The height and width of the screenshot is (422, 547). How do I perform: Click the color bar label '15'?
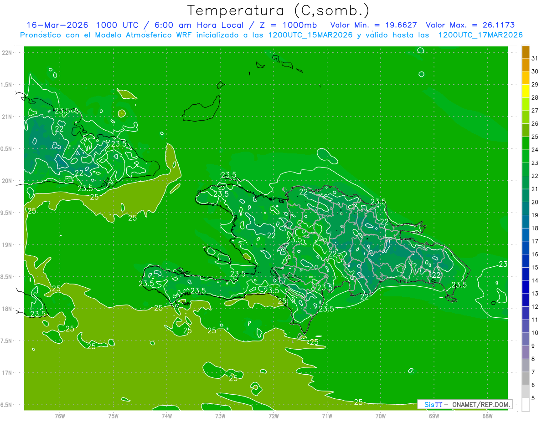[x=535, y=267]
